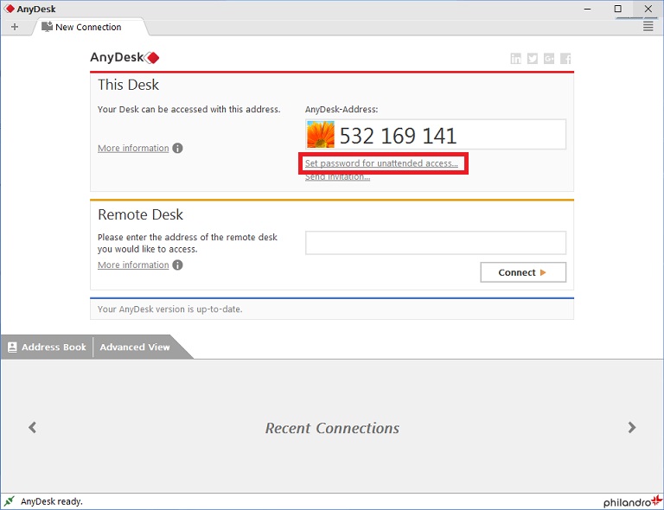Open the hamburger main menu

pos(648,26)
